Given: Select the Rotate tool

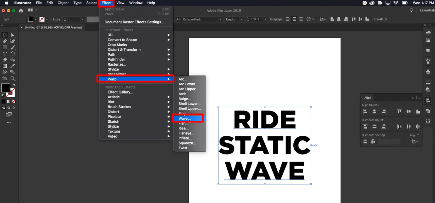Looking at the screenshot, I should pos(13,54).
